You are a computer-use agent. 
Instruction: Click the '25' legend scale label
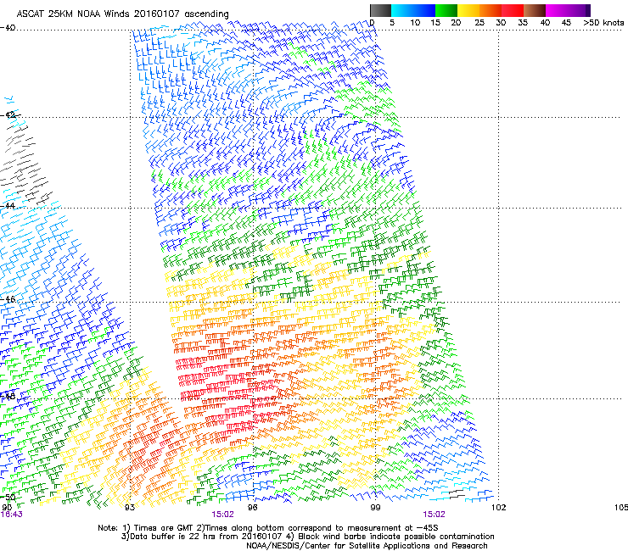click(479, 23)
